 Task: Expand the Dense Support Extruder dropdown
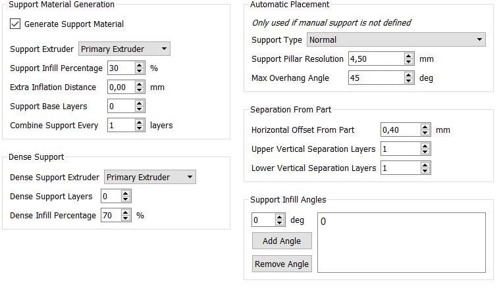click(150, 177)
